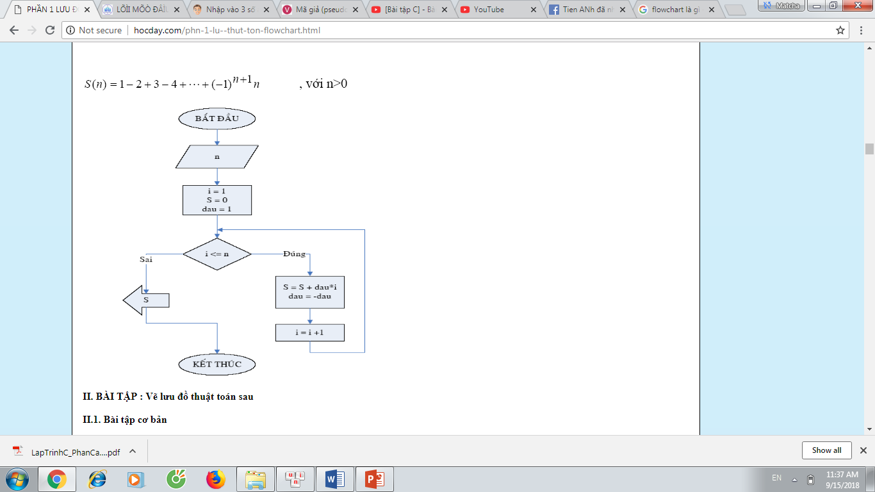Click the i <= n decision diamond
This screenshot has width=875, height=492.
point(217,254)
